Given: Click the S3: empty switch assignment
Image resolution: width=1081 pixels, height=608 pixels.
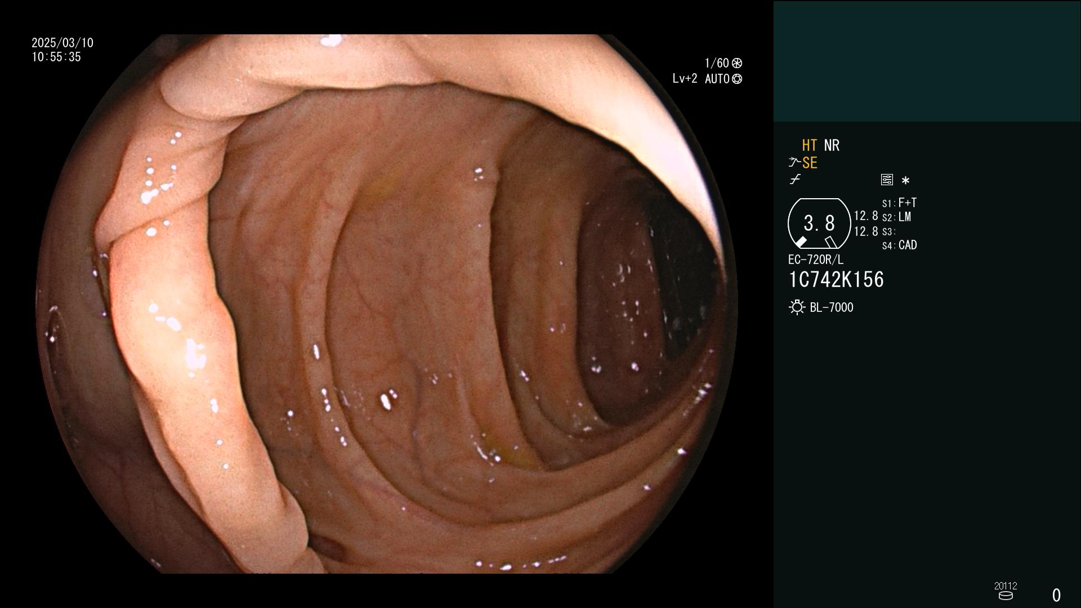Looking at the screenshot, I should (889, 231).
